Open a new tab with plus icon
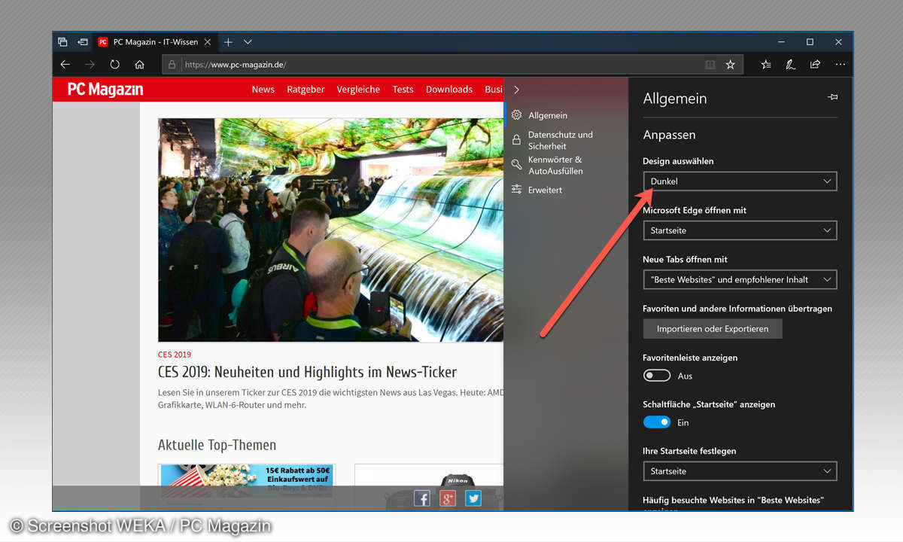 click(228, 42)
